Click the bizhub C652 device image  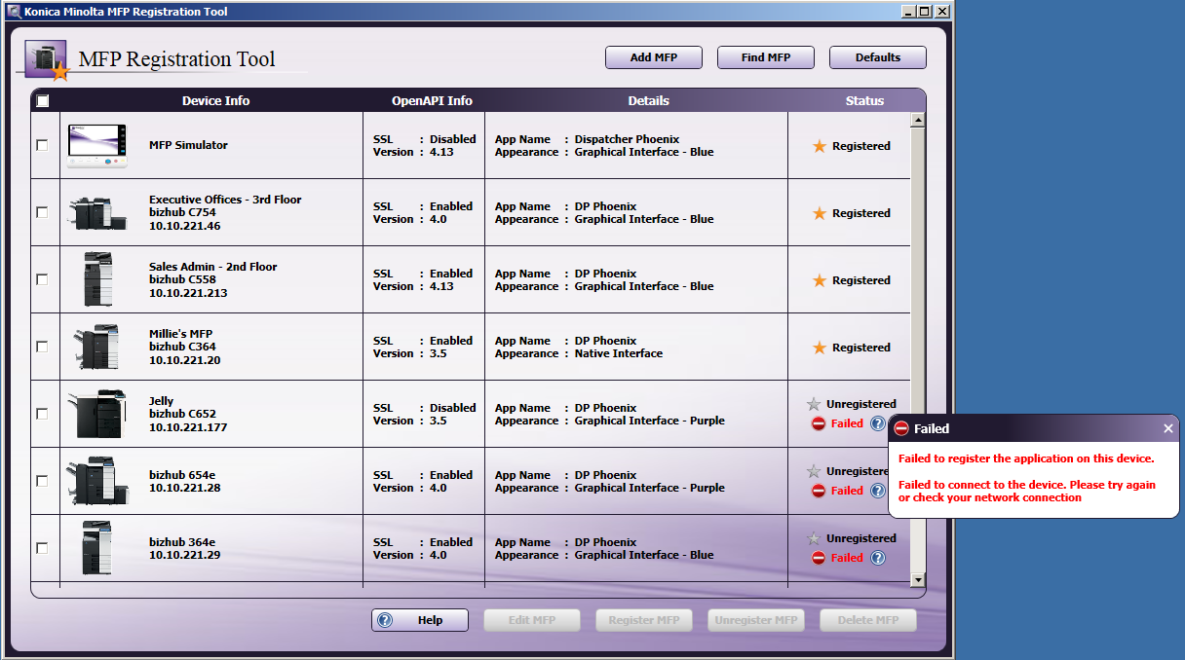pos(97,414)
